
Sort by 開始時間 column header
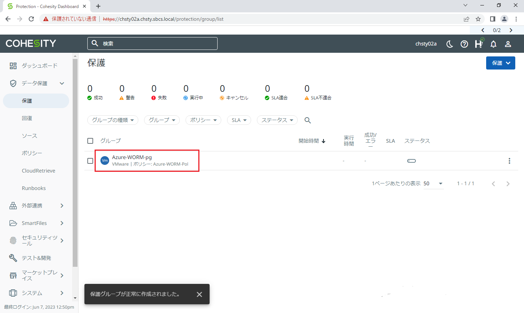[312, 141]
